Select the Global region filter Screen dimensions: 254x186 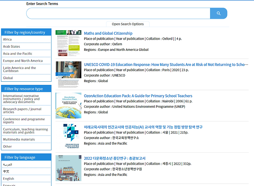(26, 78)
